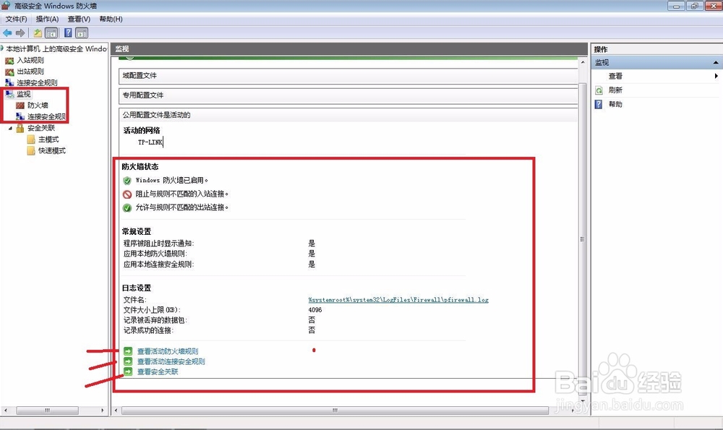This screenshot has height=430, width=723.
Task: Select the 监视 node in tree
Action: click(x=24, y=94)
